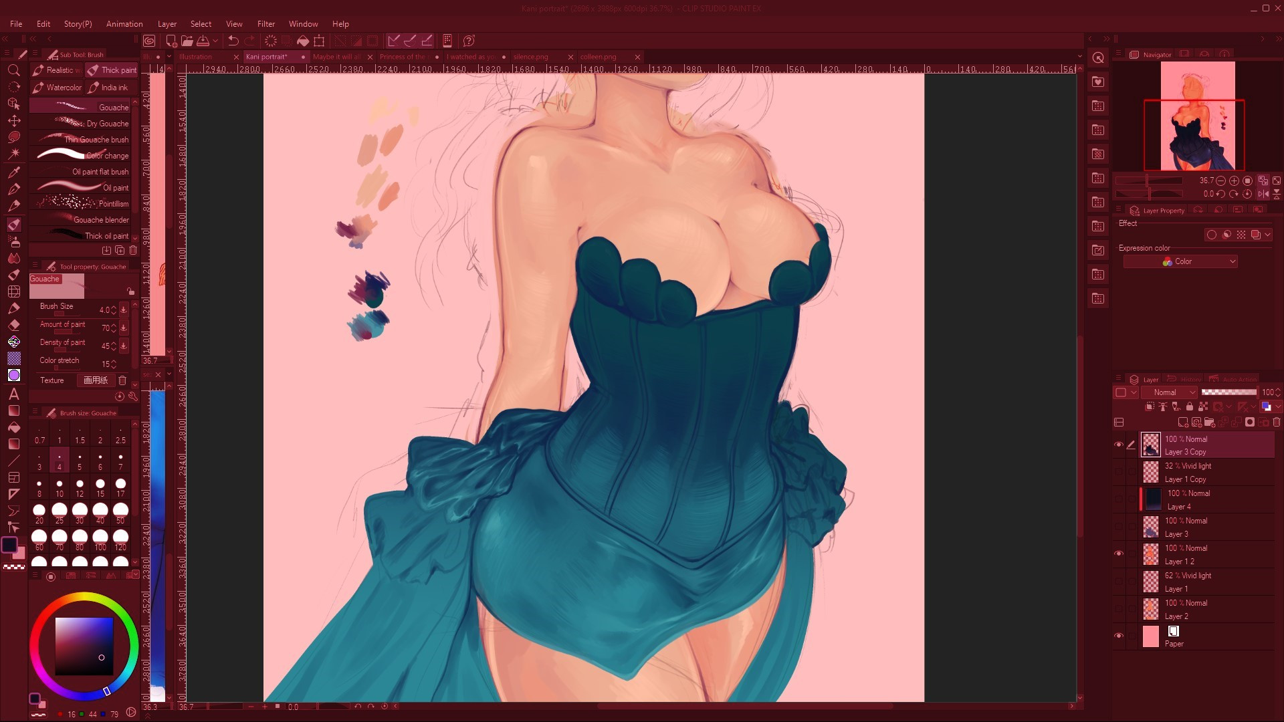Select the Layer 4 thumbnail
This screenshot has width=1284, height=722.
[1154, 500]
